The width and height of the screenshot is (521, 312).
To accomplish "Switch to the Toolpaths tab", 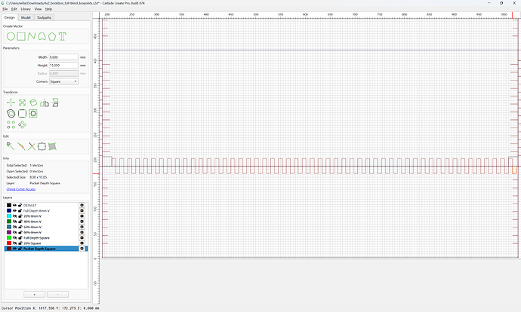I will point(45,17).
